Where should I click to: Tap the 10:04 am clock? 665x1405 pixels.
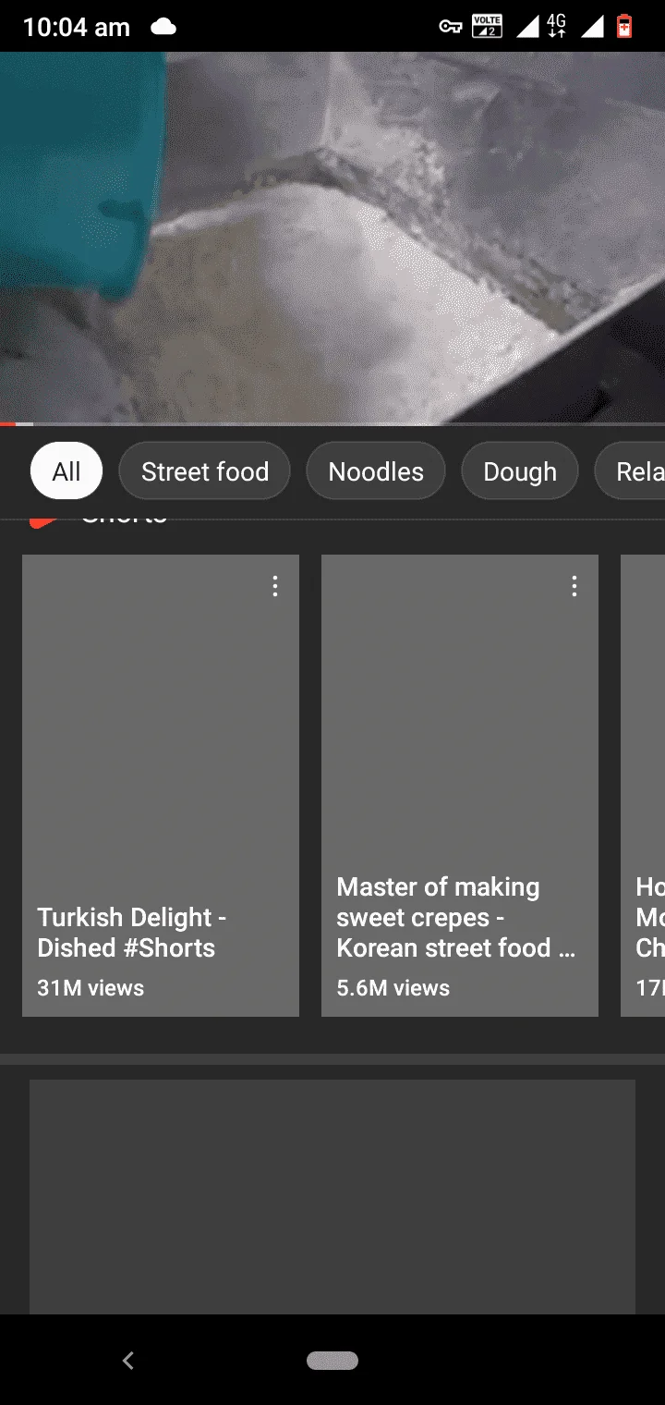77,27
